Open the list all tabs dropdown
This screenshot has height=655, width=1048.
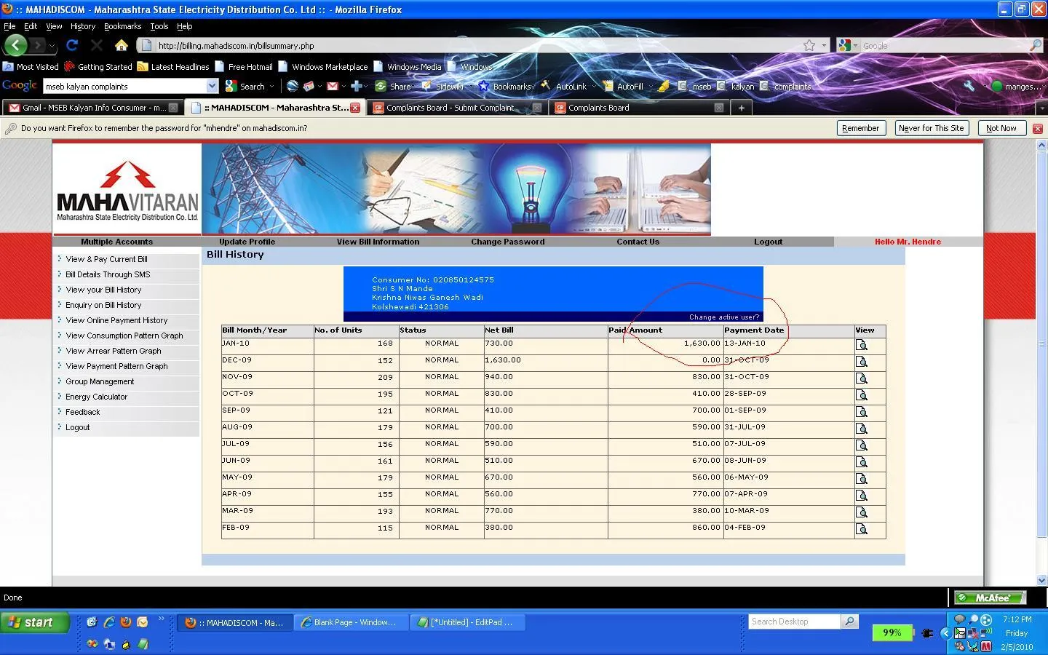(1041, 108)
